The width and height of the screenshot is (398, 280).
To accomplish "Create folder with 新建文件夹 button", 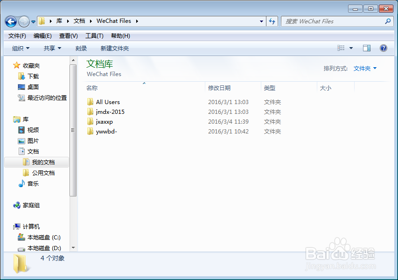I will coord(114,48).
